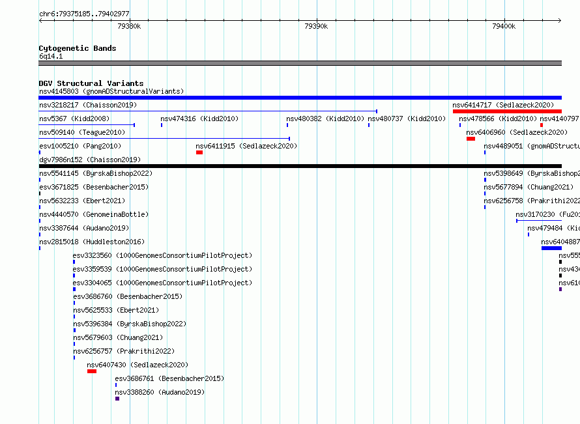The height and width of the screenshot is (424, 580).
Task: Select the red nsv6411915 variant block
Action: pos(199,152)
